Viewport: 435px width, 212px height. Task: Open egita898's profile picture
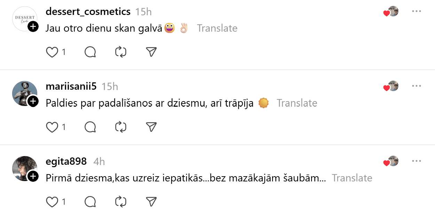(x=24, y=168)
